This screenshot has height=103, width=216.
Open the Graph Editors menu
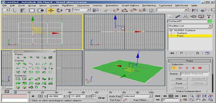130,5
